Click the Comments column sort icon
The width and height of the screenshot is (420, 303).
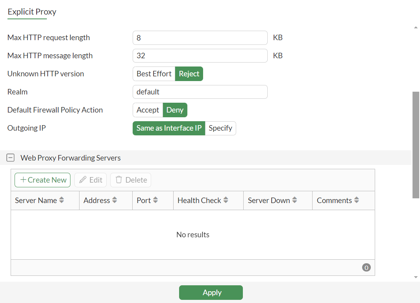[356, 200]
